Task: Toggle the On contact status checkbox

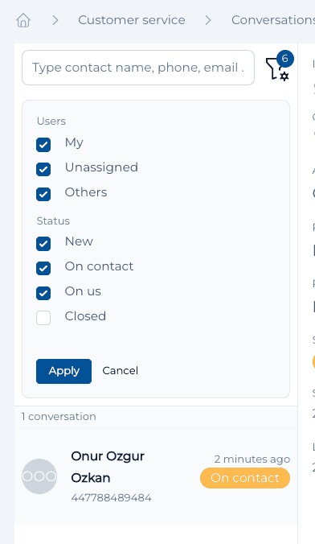Action: point(43,268)
